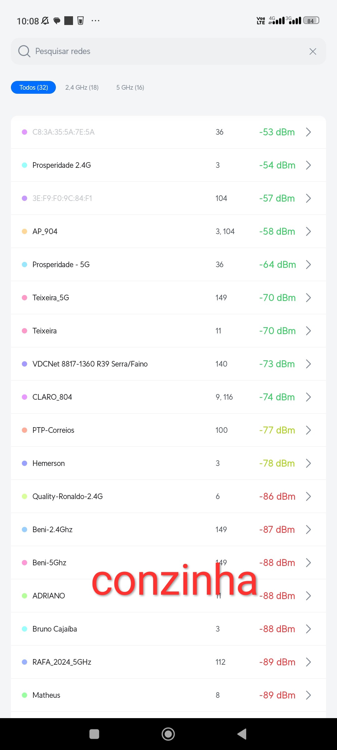Open the PTP-Correios network entry
The height and width of the screenshot is (750, 337).
point(53,430)
